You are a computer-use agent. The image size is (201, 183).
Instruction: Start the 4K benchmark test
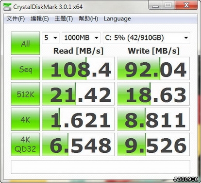[x=25, y=119]
